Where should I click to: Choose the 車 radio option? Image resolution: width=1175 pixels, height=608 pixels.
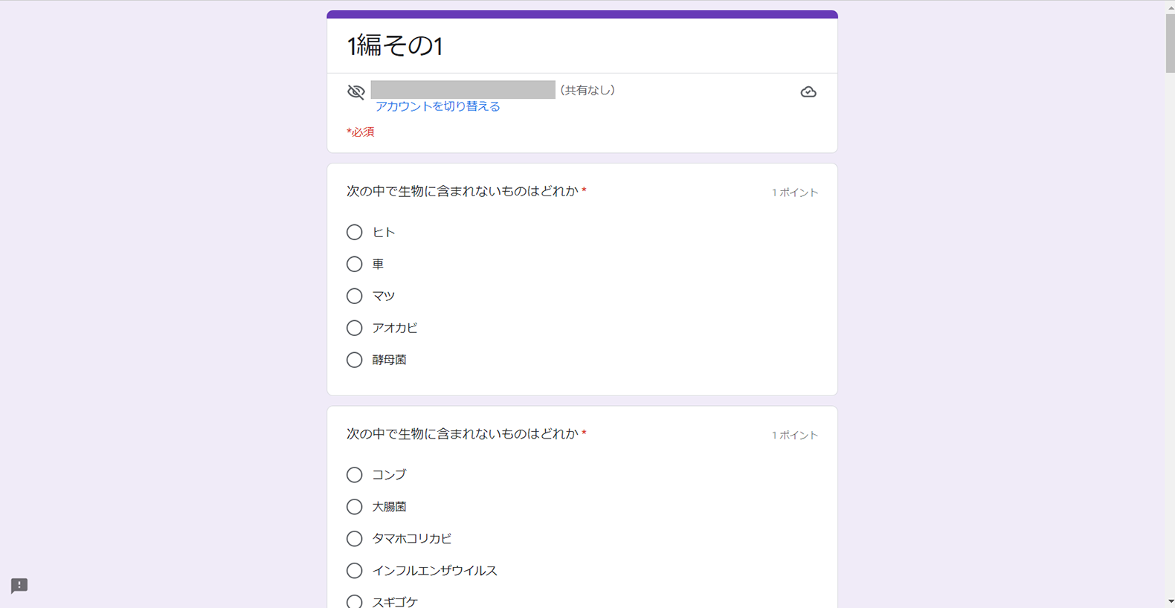[355, 265]
